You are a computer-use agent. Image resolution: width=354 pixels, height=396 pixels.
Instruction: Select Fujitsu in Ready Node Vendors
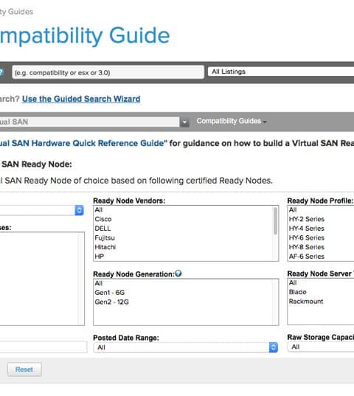(184, 237)
